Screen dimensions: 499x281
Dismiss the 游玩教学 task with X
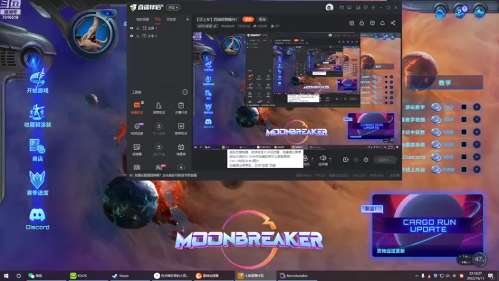(x=477, y=107)
